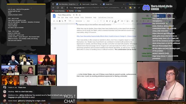Image resolution: width=186 pixels, height=104 pixels.
Task: Open the highlight color tool
Action: click(118, 21)
